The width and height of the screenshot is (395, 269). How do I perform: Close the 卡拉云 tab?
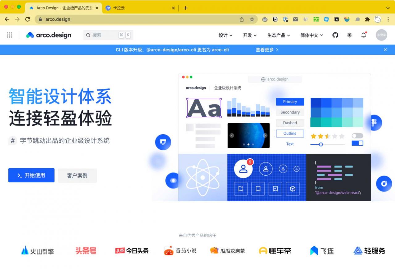point(173,8)
